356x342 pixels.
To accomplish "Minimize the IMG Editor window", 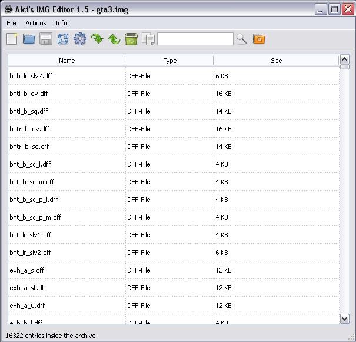I will pyautogui.click(x=321, y=9).
